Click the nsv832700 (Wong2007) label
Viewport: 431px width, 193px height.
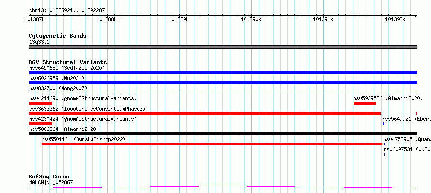(58, 88)
